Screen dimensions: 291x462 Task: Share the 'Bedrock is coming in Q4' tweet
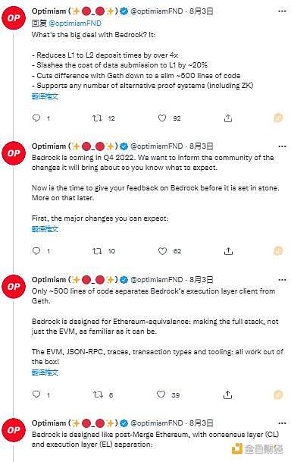[x=228, y=251]
